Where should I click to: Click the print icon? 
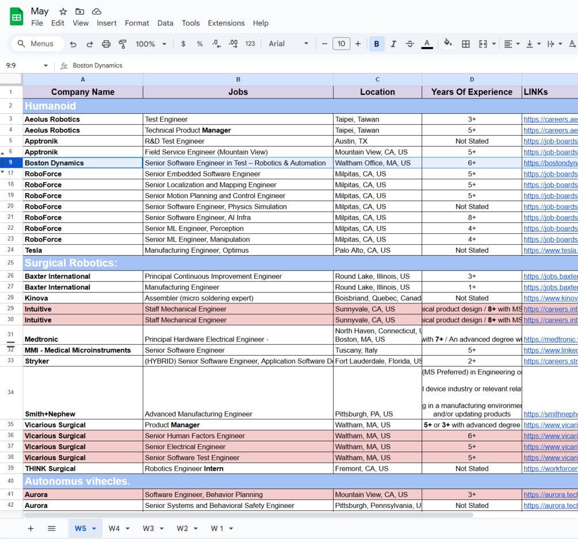pos(106,44)
